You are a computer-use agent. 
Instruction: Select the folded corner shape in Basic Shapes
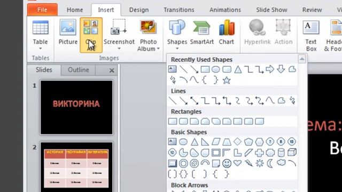pyautogui.click(x=216, y=163)
